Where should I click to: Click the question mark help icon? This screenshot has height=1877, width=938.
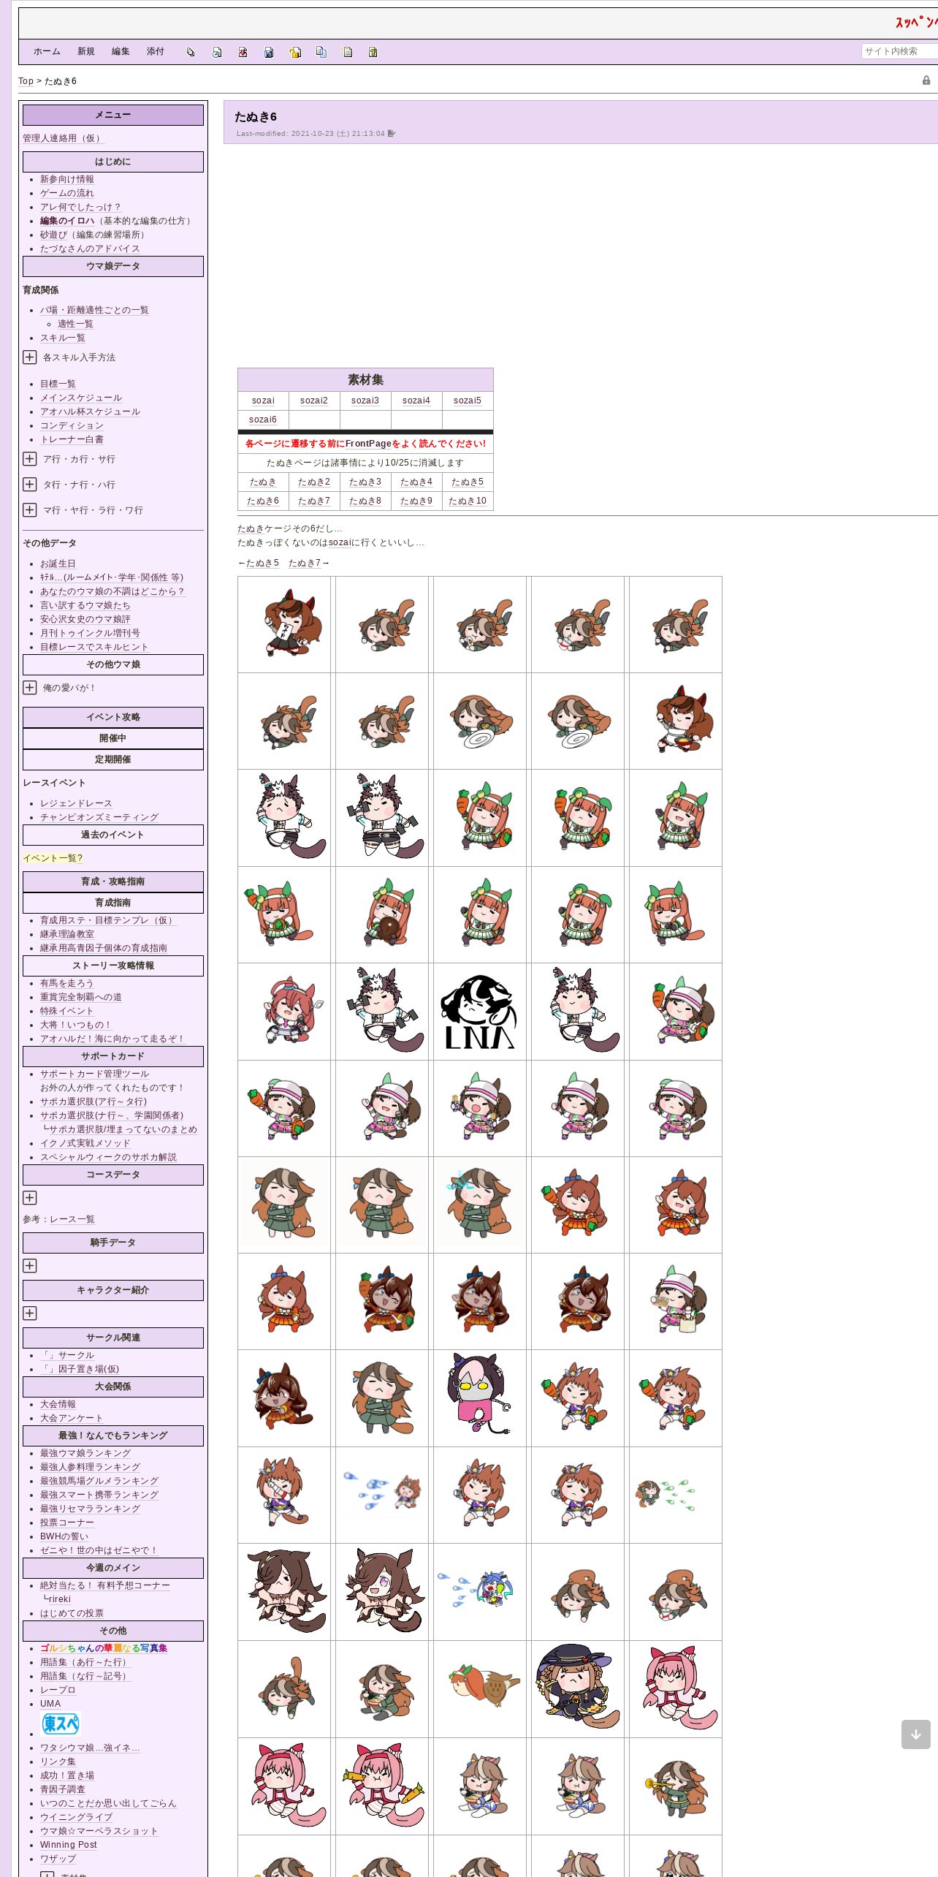373,52
